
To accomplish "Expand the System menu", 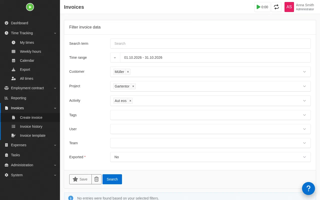I will [x=30, y=175].
